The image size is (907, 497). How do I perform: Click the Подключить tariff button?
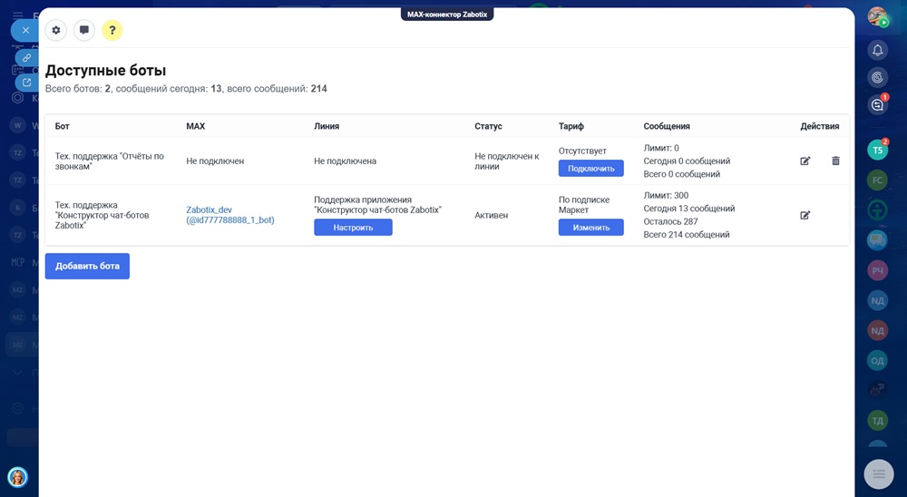[590, 169]
